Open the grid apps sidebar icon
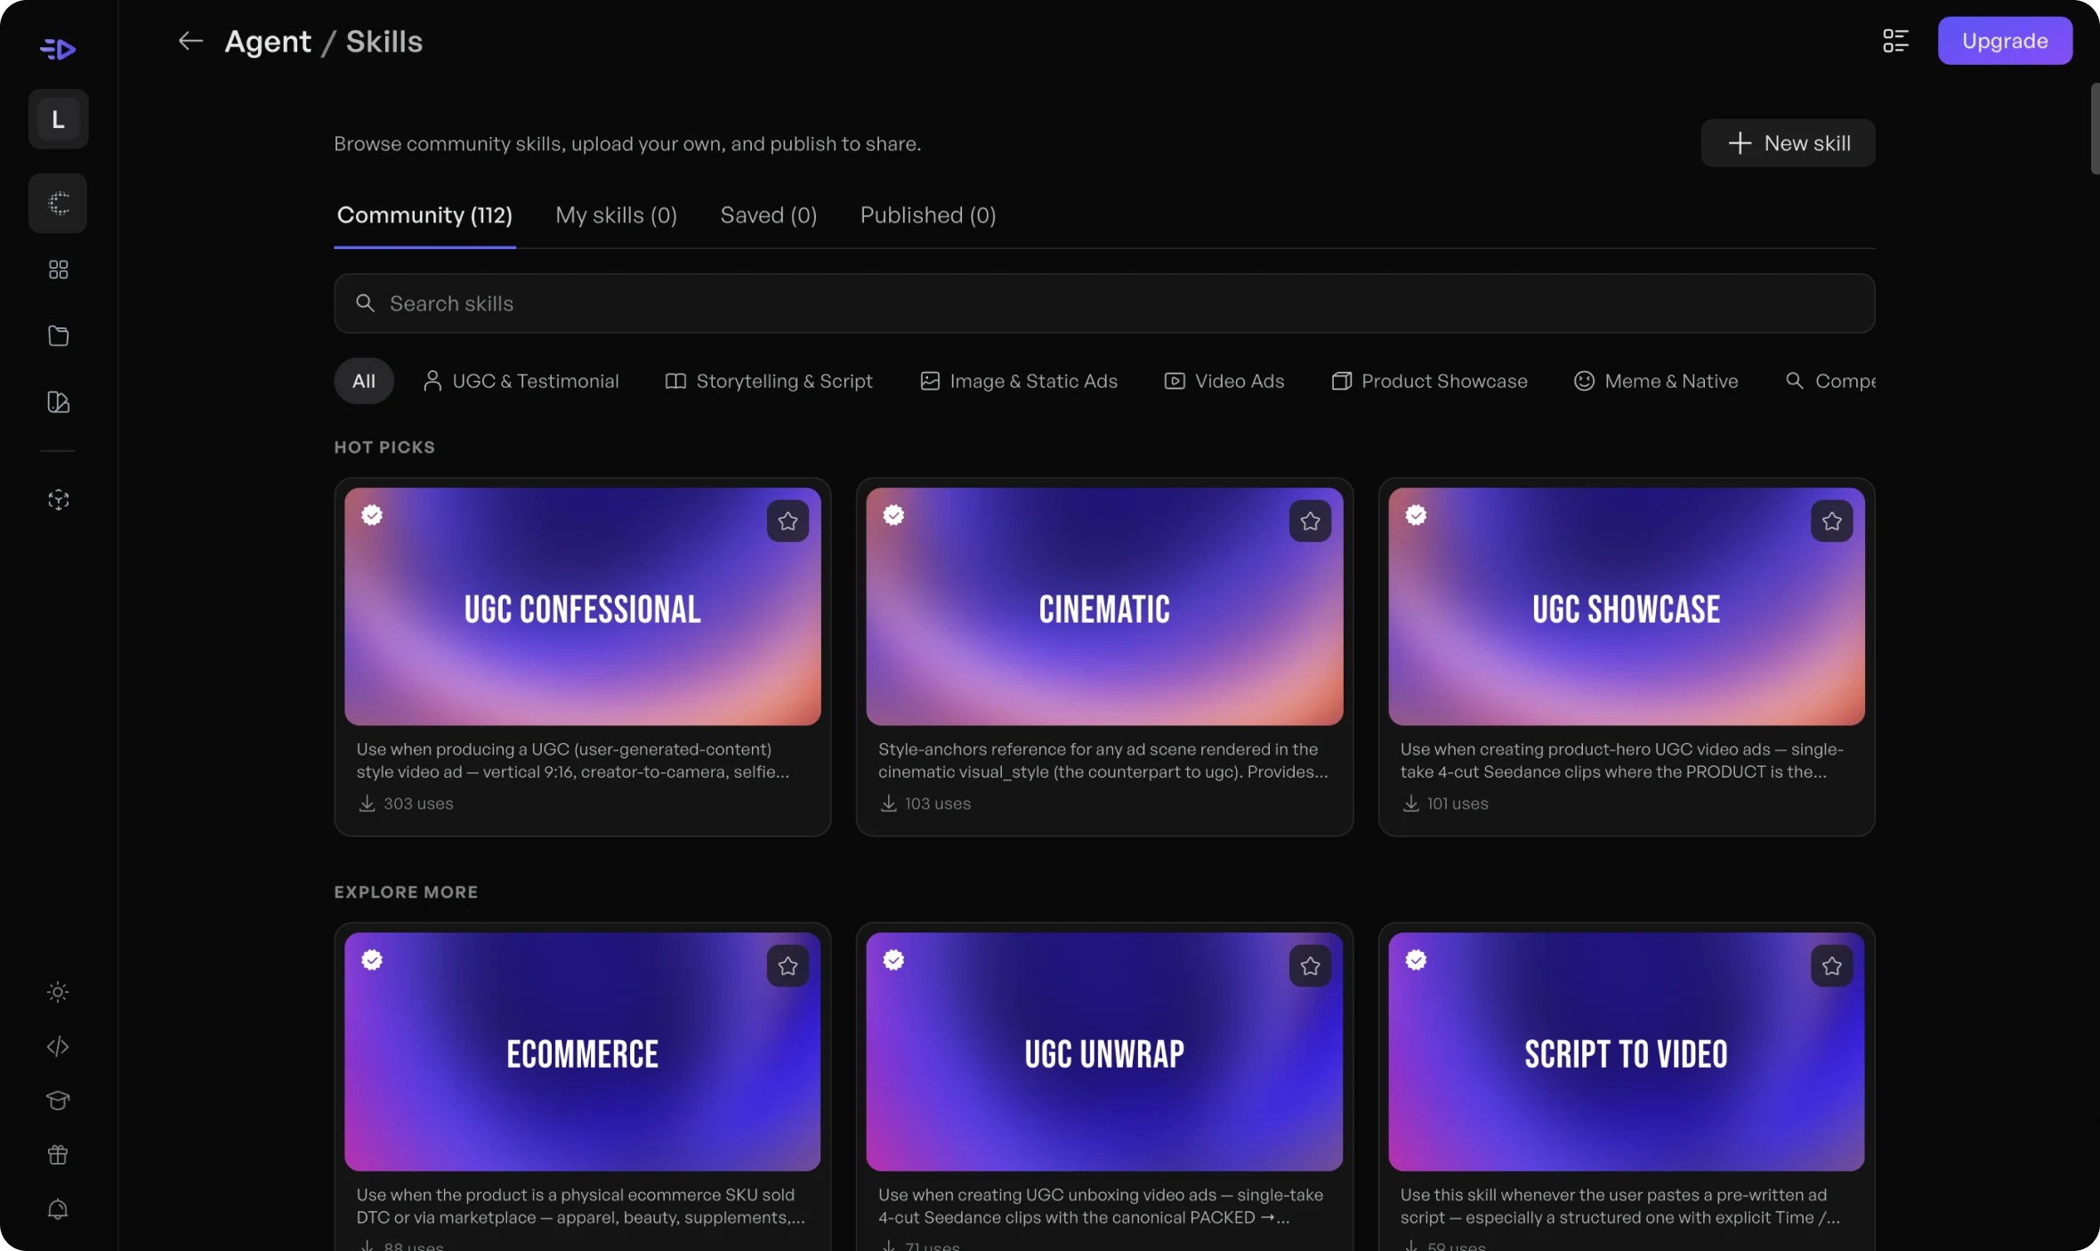2100x1251 pixels. (x=58, y=270)
